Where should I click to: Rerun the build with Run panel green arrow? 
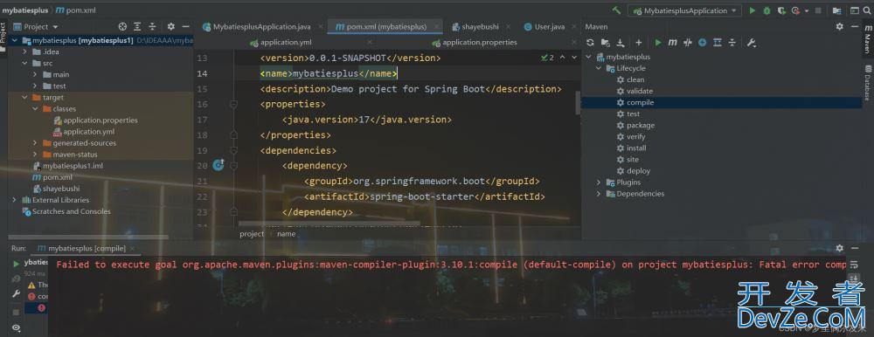(x=16, y=263)
